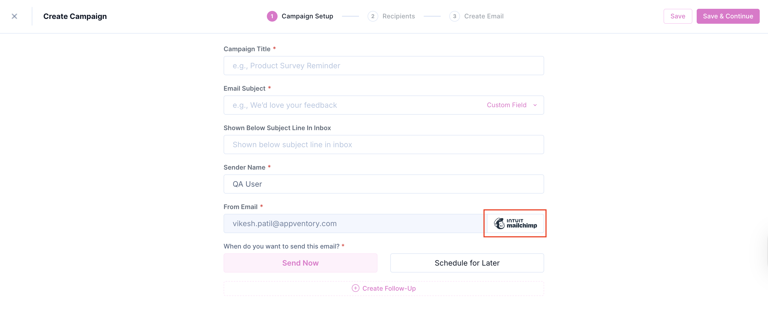Open the Campaign Setup step
Viewport: 768px width, 316px height.
click(x=307, y=16)
